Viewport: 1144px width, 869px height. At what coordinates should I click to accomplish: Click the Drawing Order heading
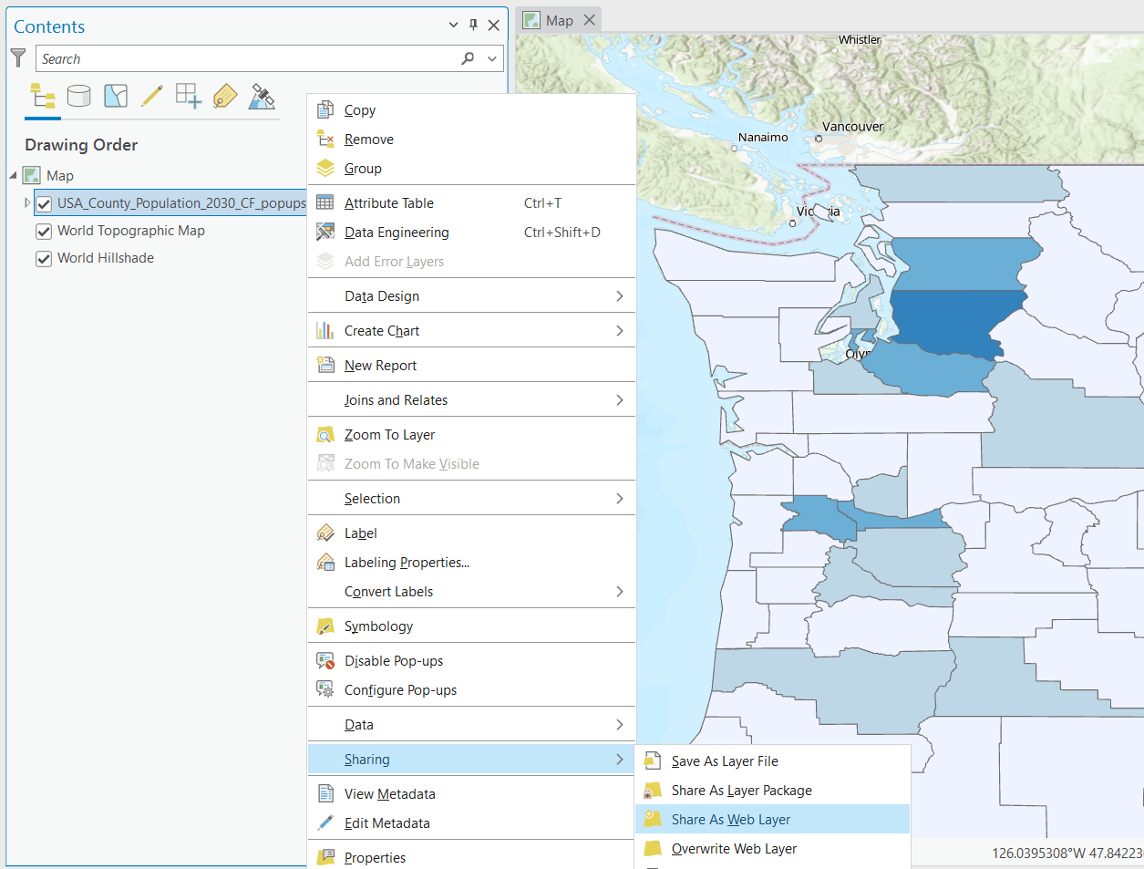coord(81,144)
